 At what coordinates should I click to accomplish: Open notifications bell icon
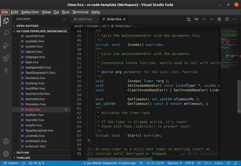pyautogui.click(x=235, y=163)
